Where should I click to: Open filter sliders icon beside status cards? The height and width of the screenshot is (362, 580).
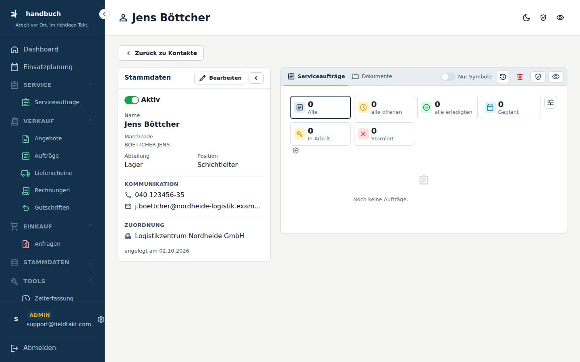point(551,102)
